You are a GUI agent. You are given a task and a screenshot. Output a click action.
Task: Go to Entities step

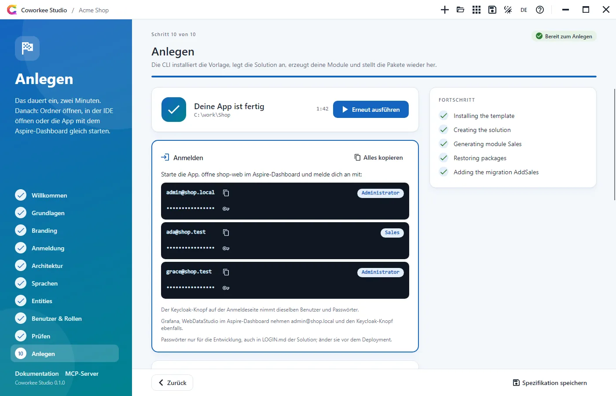[x=65, y=301]
